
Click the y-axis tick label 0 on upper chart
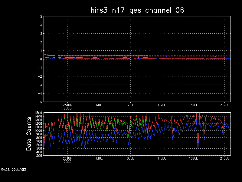[41, 59]
